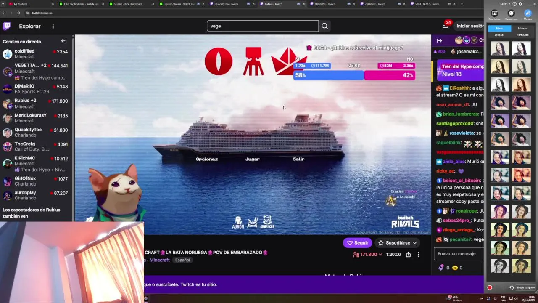This screenshot has height=303, width=538.
Task: Open a new browser tab
Action: [462, 4]
